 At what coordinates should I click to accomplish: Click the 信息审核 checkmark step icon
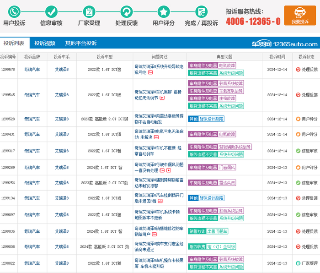(x=51, y=12)
